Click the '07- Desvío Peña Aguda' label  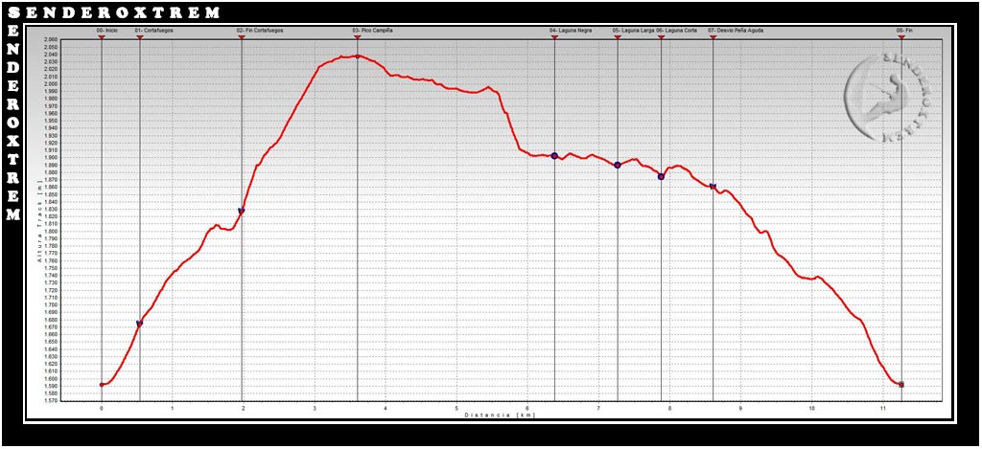pyautogui.click(x=736, y=30)
